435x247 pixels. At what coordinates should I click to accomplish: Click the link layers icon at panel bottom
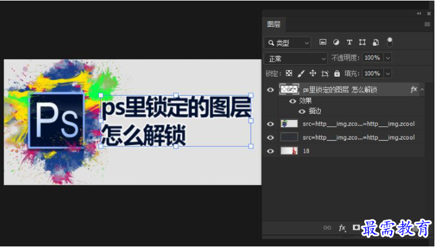coord(327,227)
